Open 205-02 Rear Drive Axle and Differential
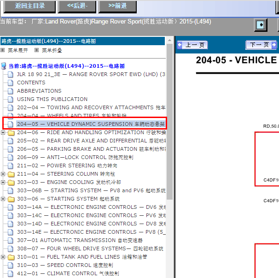The height and width of the screenshot is (278, 279). (92, 141)
